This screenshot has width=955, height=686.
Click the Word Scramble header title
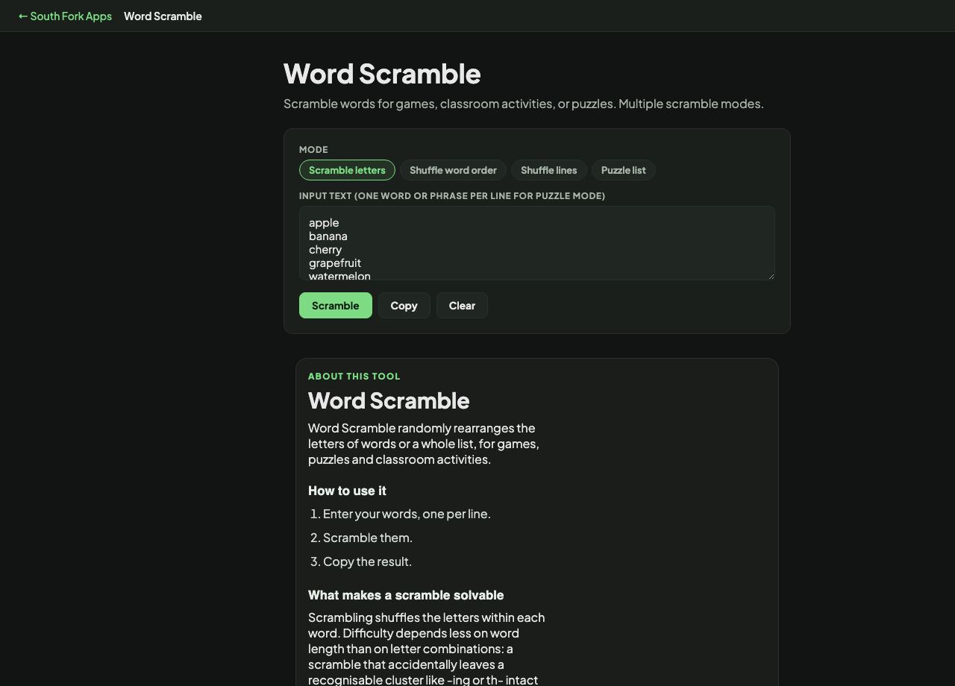(x=163, y=16)
